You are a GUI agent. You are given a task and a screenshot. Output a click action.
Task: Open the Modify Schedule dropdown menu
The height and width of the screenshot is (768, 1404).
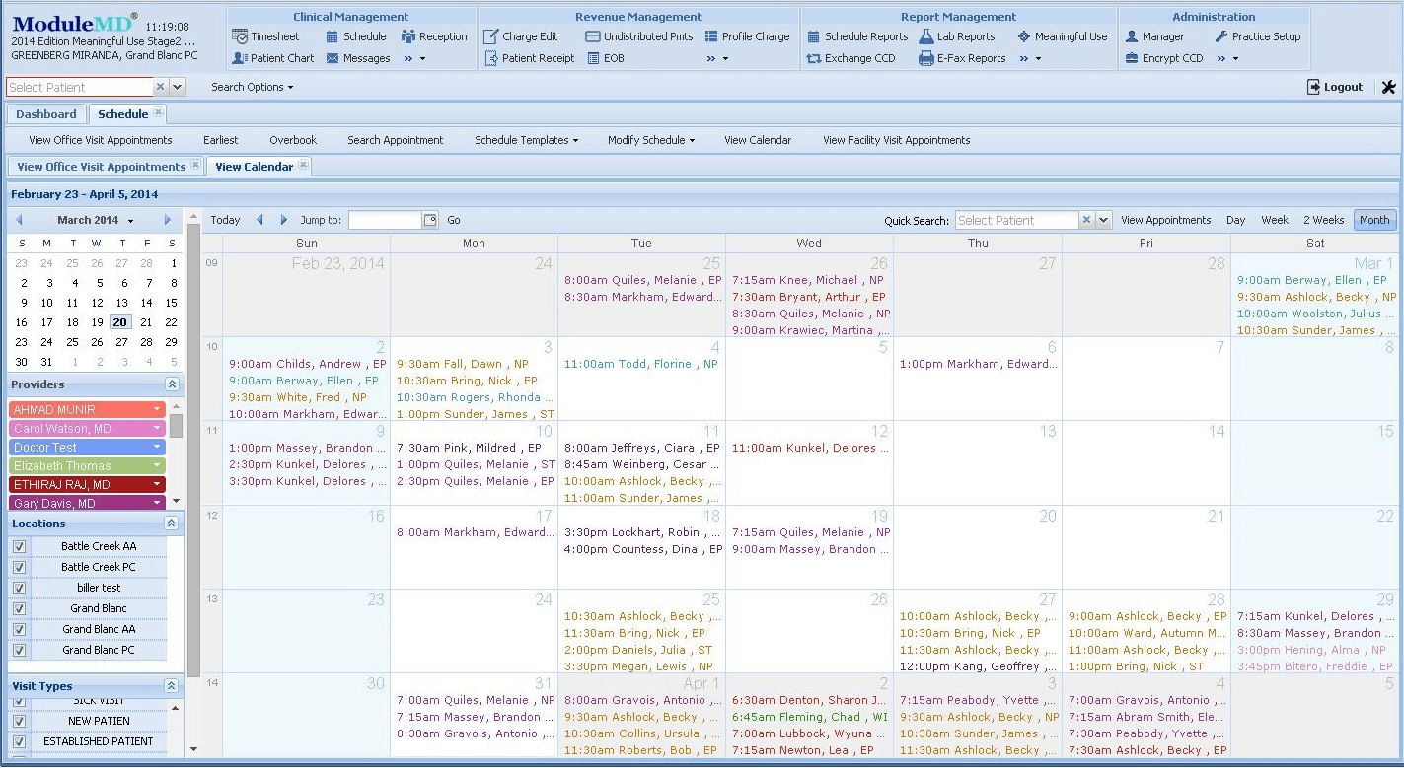pyautogui.click(x=650, y=140)
